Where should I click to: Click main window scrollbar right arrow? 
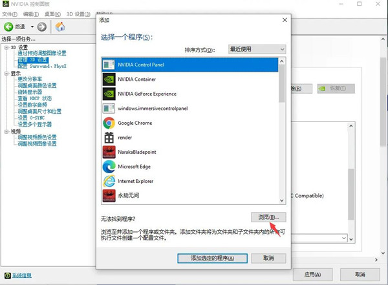(376, 260)
